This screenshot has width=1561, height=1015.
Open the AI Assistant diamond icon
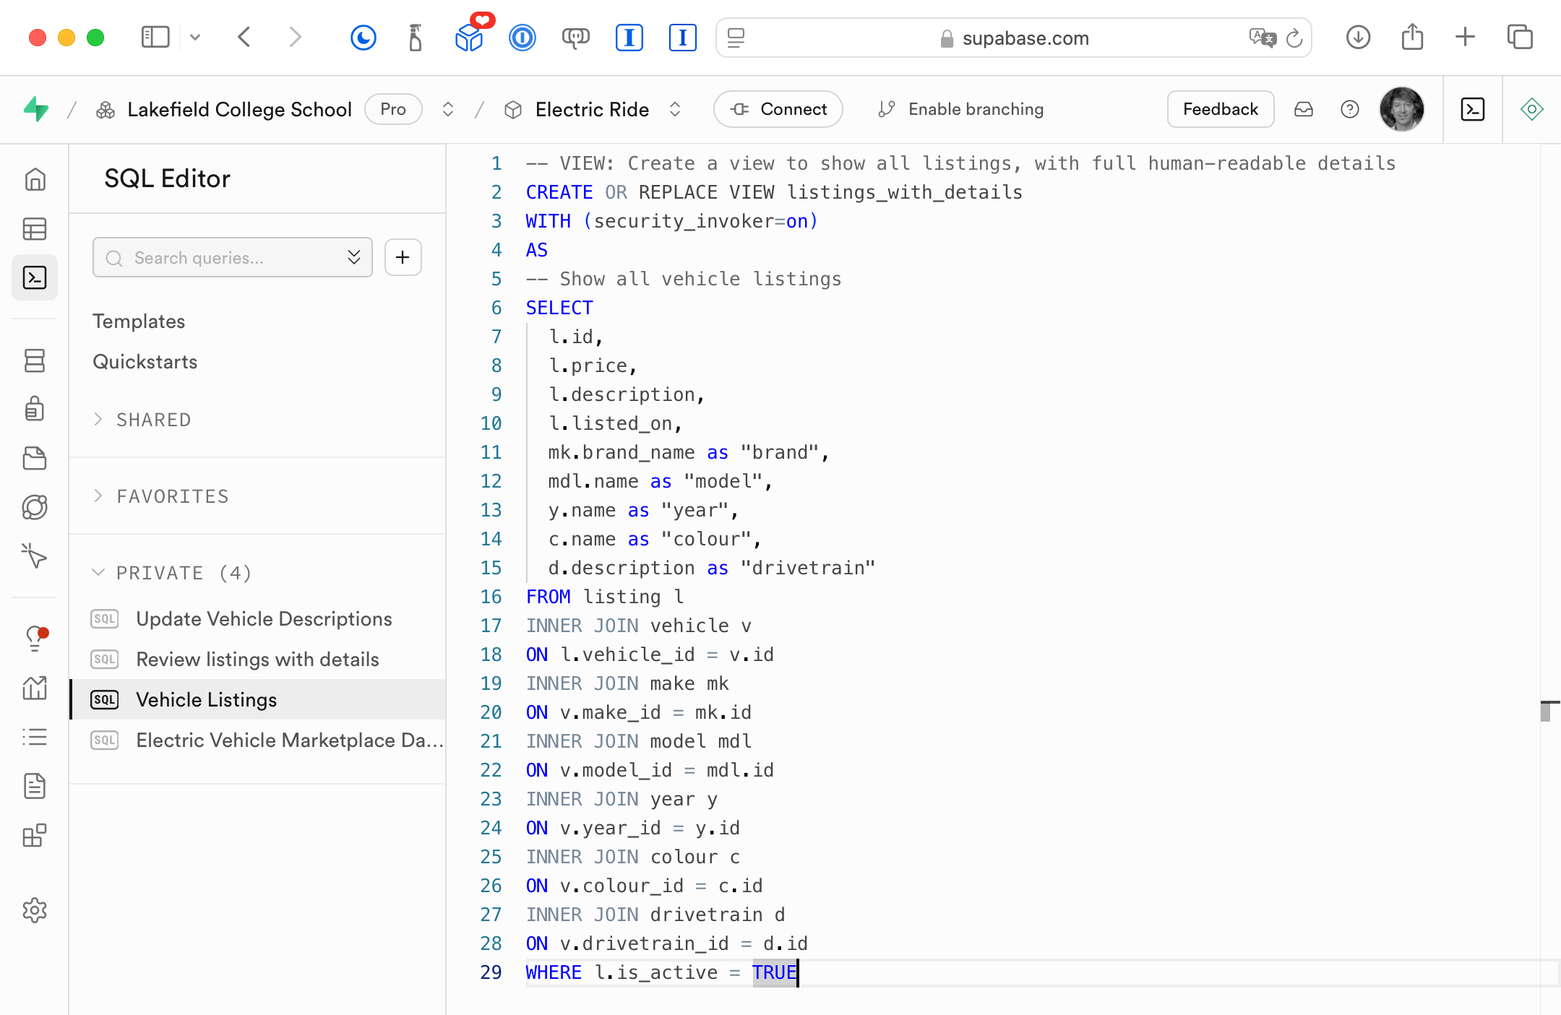pyautogui.click(x=1531, y=109)
